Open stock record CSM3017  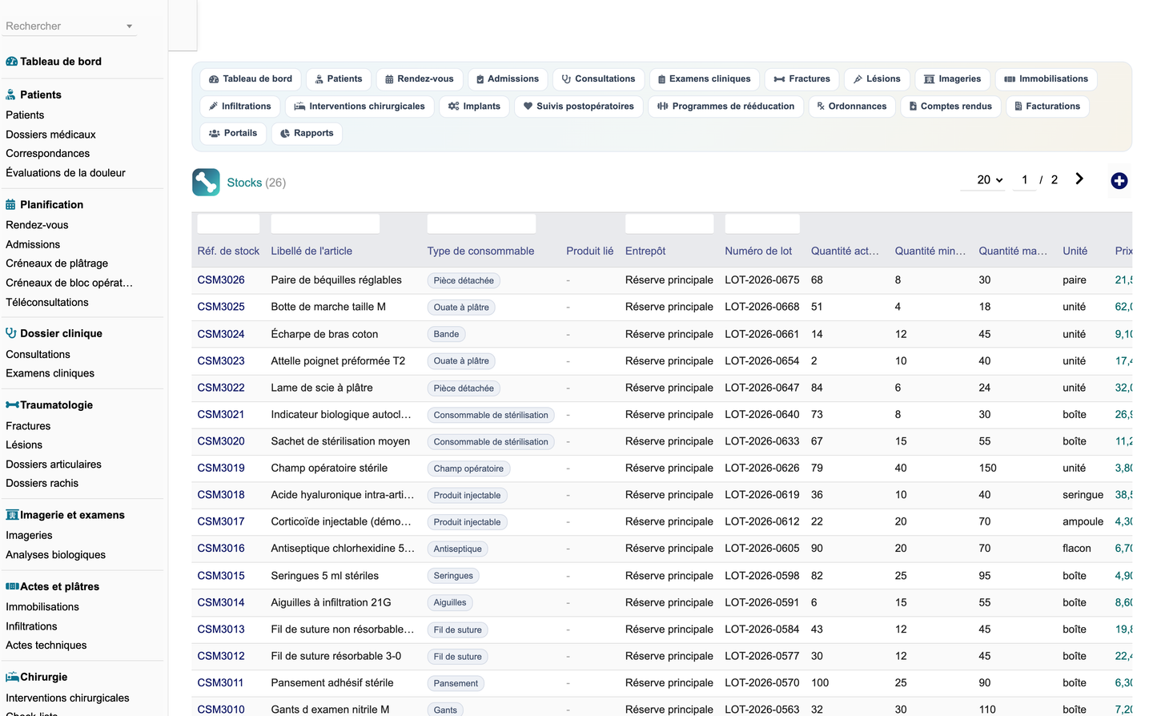pos(221,522)
